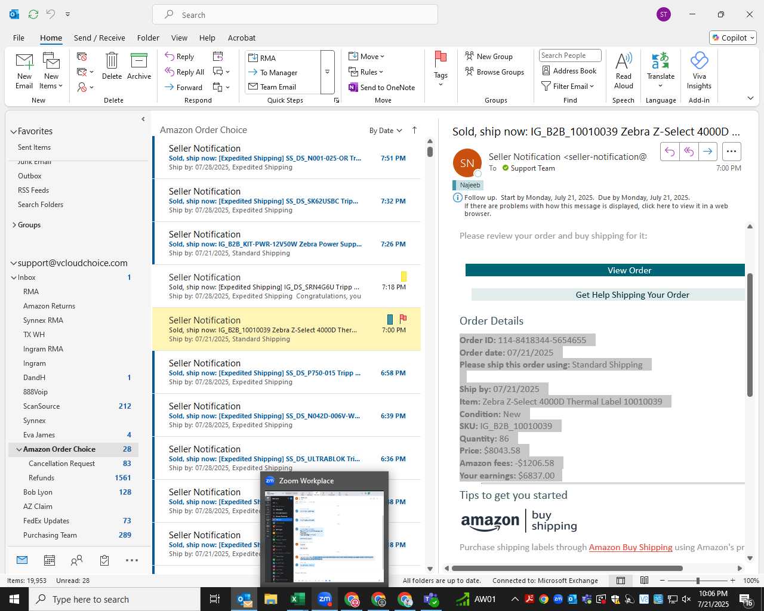Click Forward arrow in reading pane header
The width and height of the screenshot is (764, 611).
707,152
